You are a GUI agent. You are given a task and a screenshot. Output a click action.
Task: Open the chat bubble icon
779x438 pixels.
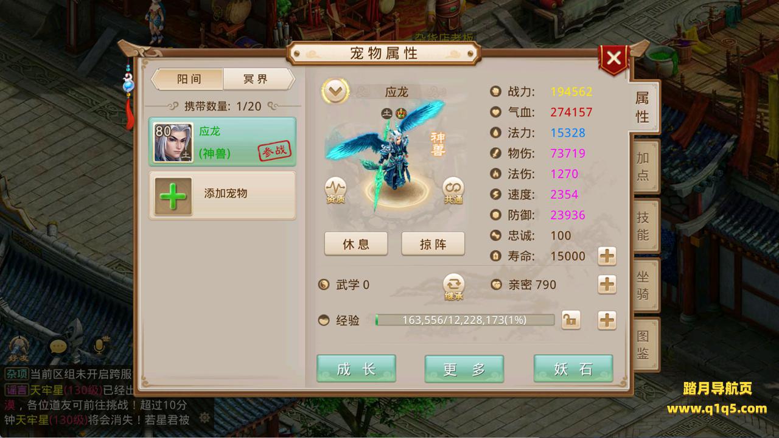58,347
